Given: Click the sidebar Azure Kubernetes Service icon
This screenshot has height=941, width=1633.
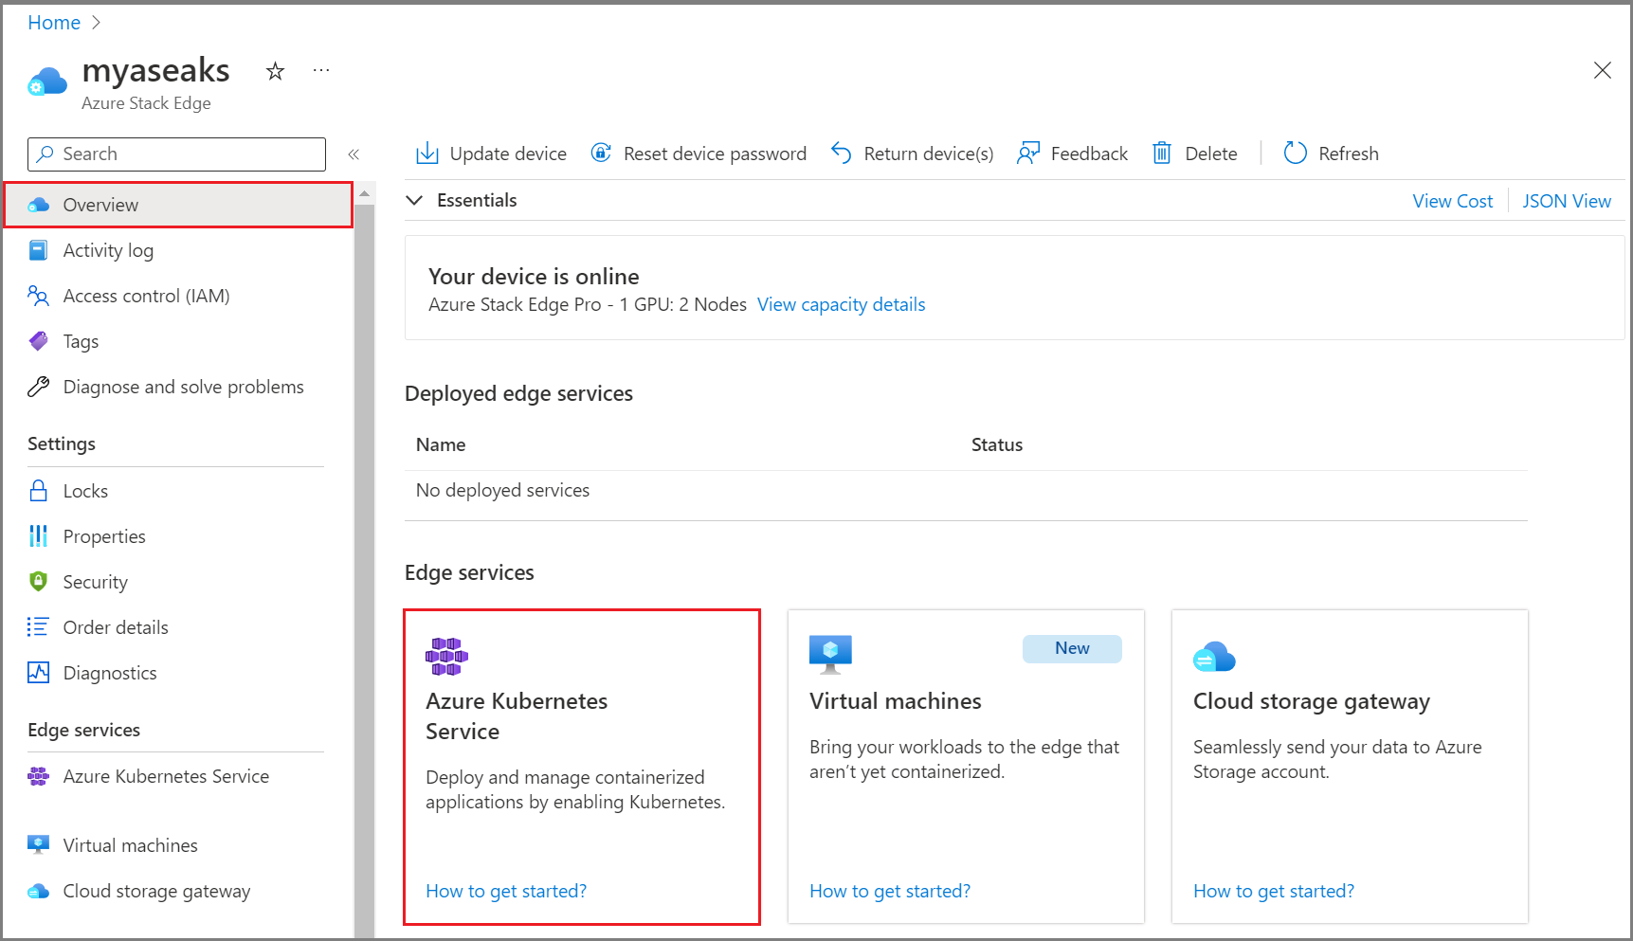Looking at the screenshot, I should point(39,776).
